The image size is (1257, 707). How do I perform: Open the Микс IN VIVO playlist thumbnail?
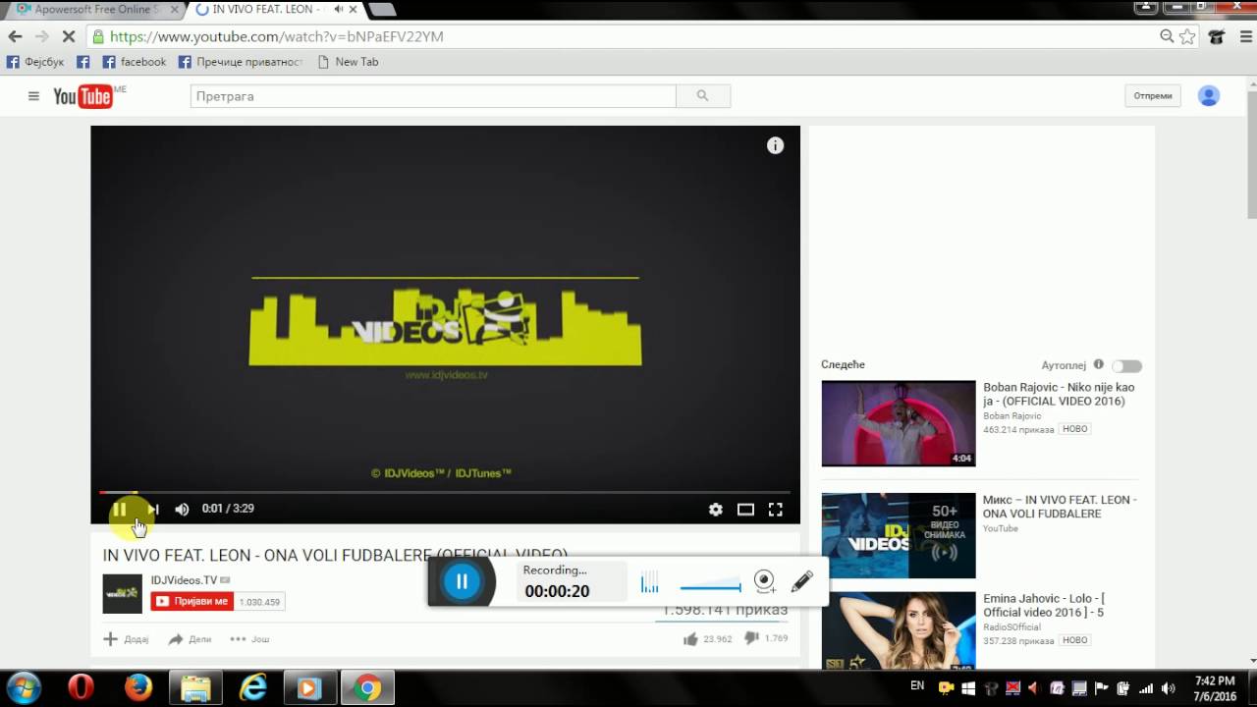click(899, 535)
